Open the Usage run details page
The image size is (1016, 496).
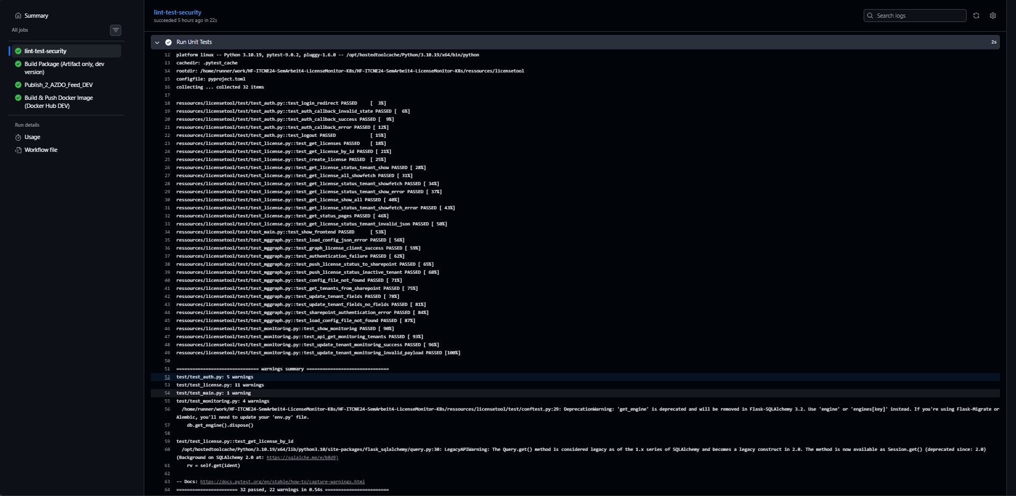pyautogui.click(x=32, y=137)
